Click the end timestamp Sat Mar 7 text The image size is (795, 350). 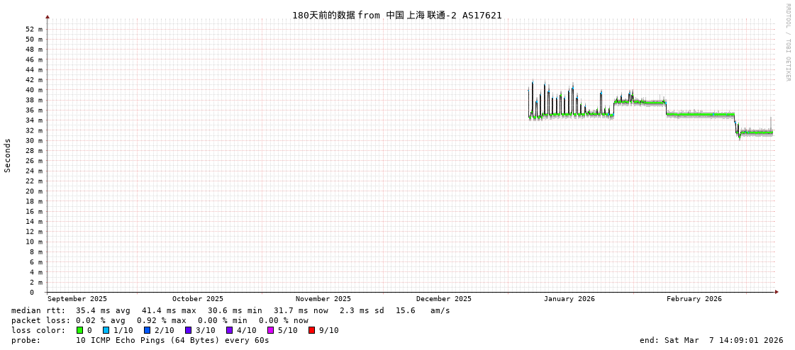[x=711, y=340]
